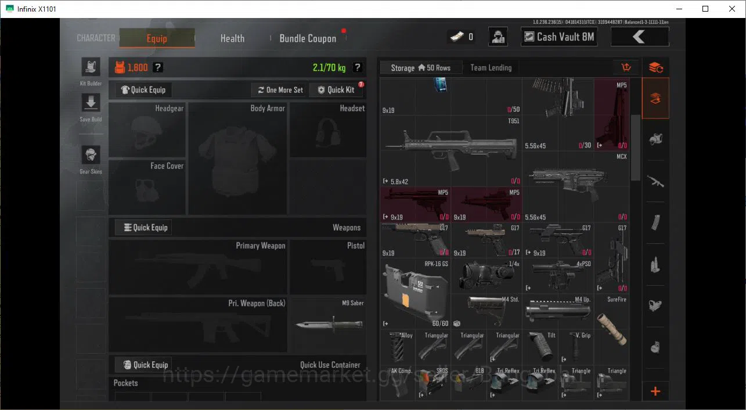Select the Face Cover slot
The image size is (746, 410).
(x=147, y=188)
